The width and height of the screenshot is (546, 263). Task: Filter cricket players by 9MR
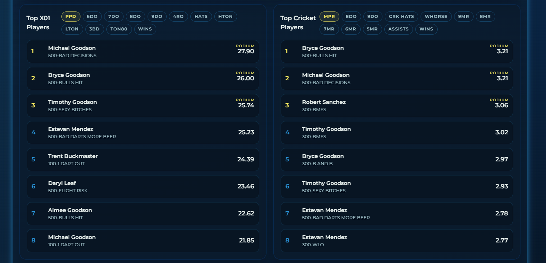(x=464, y=16)
